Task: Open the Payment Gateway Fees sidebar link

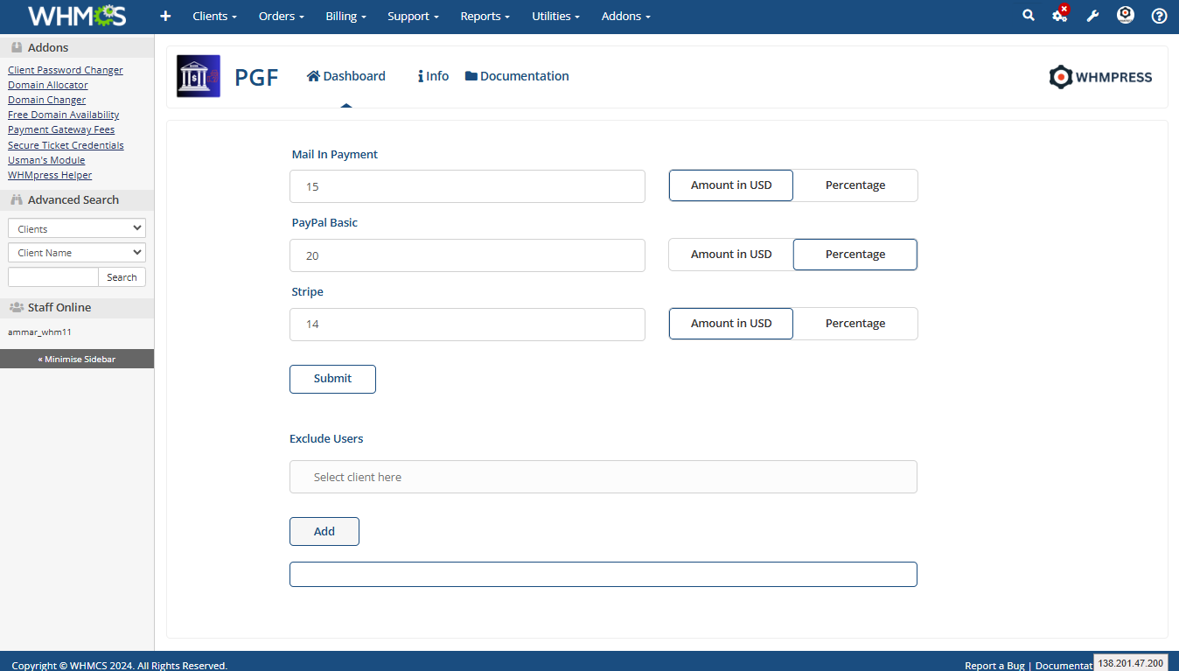Action: 61,129
